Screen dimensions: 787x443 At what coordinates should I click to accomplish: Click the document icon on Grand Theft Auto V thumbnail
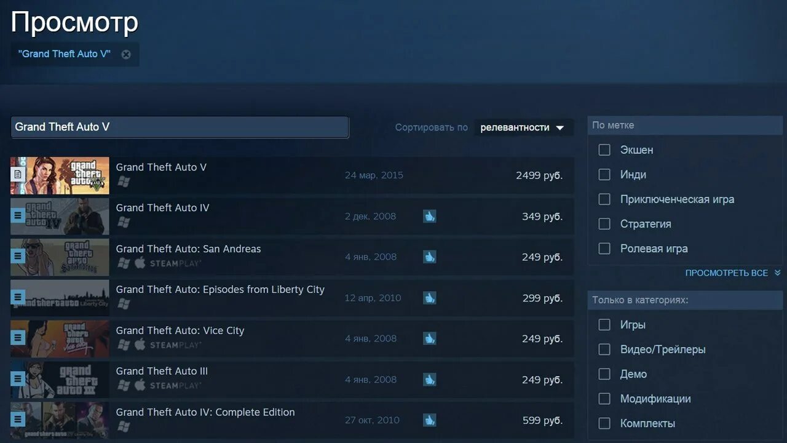(x=18, y=175)
